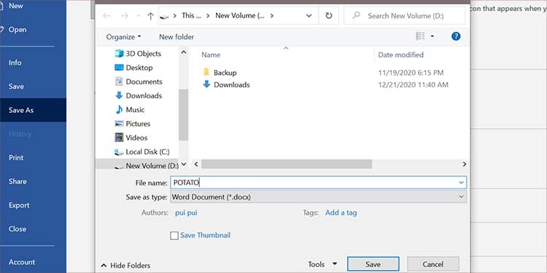Open the Backup folder in file list
Screen dimensions: 547x273
tap(225, 72)
